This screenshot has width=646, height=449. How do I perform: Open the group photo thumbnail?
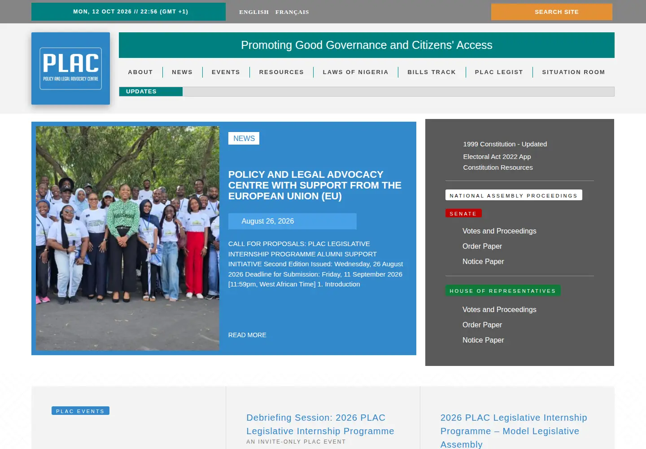pyautogui.click(x=127, y=238)
